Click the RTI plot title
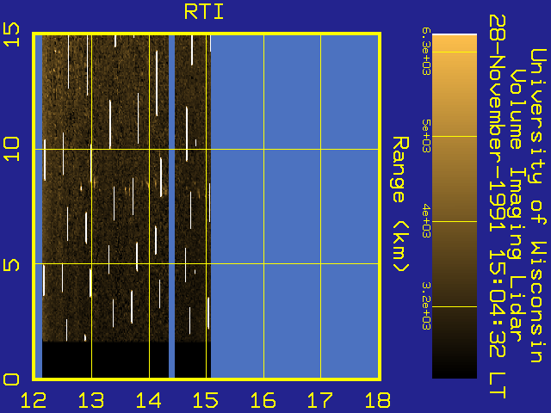The image size is (551, 413). tap(204, 11)
